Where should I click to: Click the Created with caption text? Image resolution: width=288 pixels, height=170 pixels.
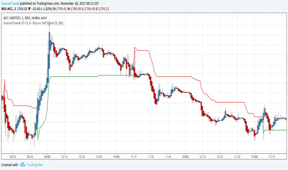tap(10, 165)
